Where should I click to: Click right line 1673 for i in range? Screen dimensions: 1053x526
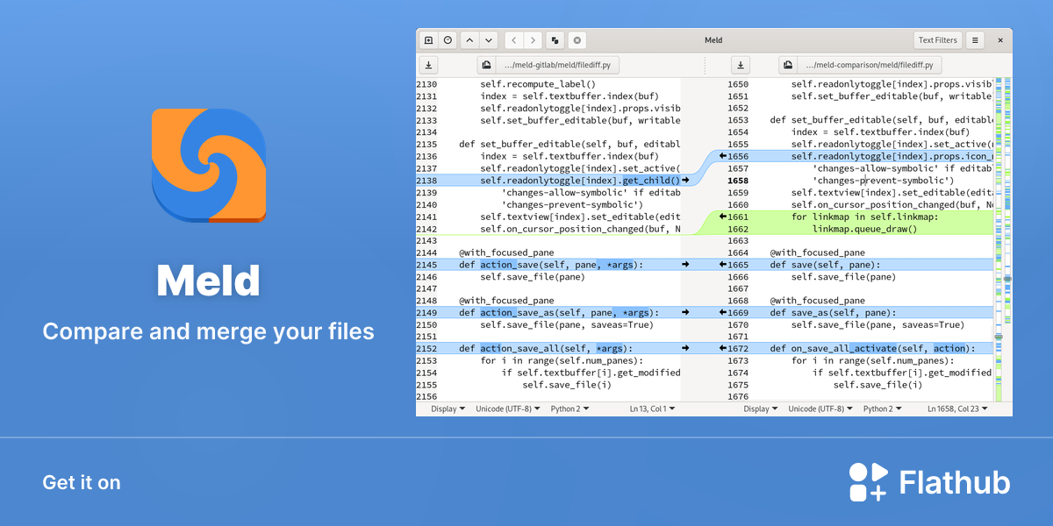tap(872, 360)
